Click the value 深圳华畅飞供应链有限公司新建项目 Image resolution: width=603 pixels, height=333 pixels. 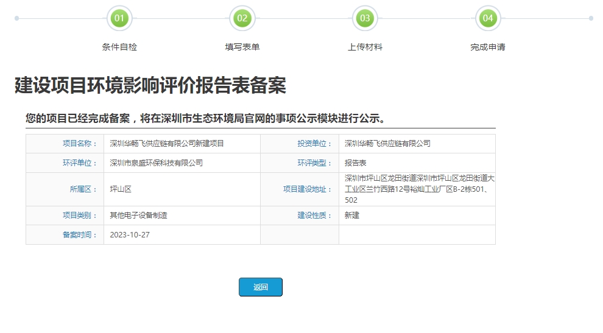(166, 144)
